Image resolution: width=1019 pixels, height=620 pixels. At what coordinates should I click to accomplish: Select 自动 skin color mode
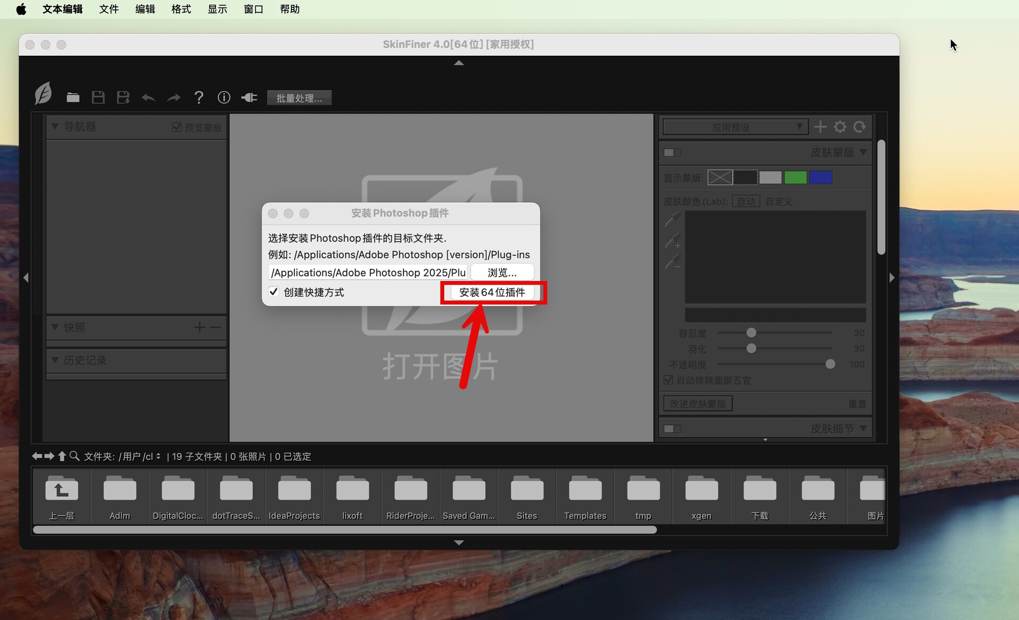(x=746, y=201)
